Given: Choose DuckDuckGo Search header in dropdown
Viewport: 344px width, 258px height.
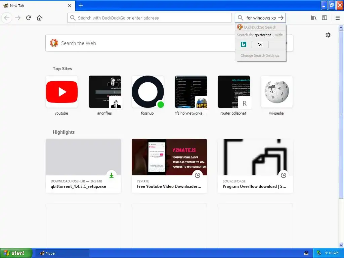Looking at the screenshot, I should (260, 27).
